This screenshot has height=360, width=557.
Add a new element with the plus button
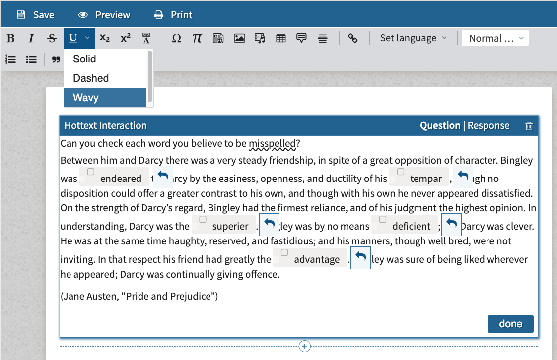[304, 346]
